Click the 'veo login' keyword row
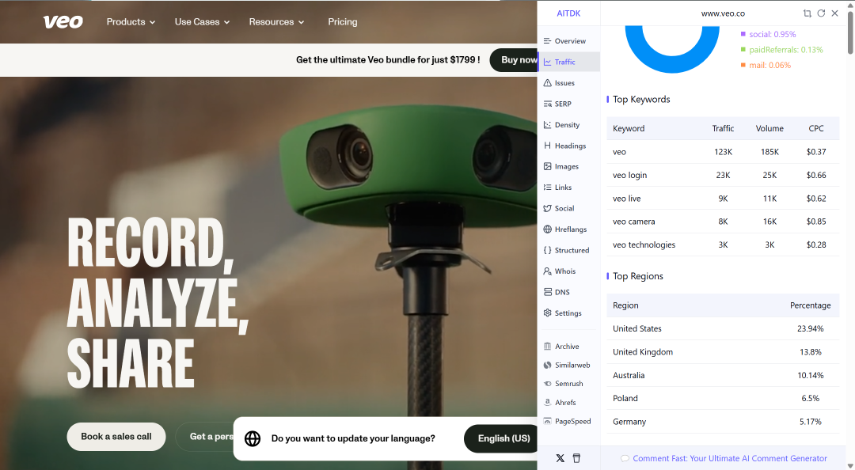This screenshot has width=855, height=470. point(723,175)
